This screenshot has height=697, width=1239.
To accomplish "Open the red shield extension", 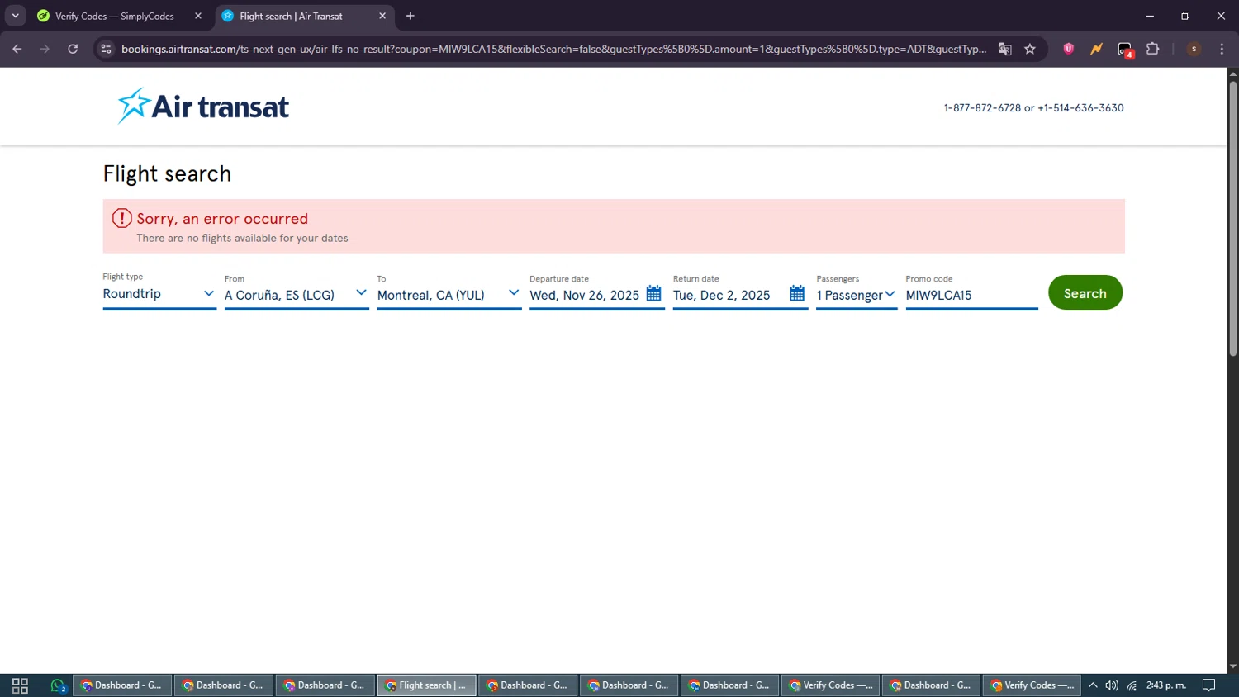I will [x=1069, y=49].
